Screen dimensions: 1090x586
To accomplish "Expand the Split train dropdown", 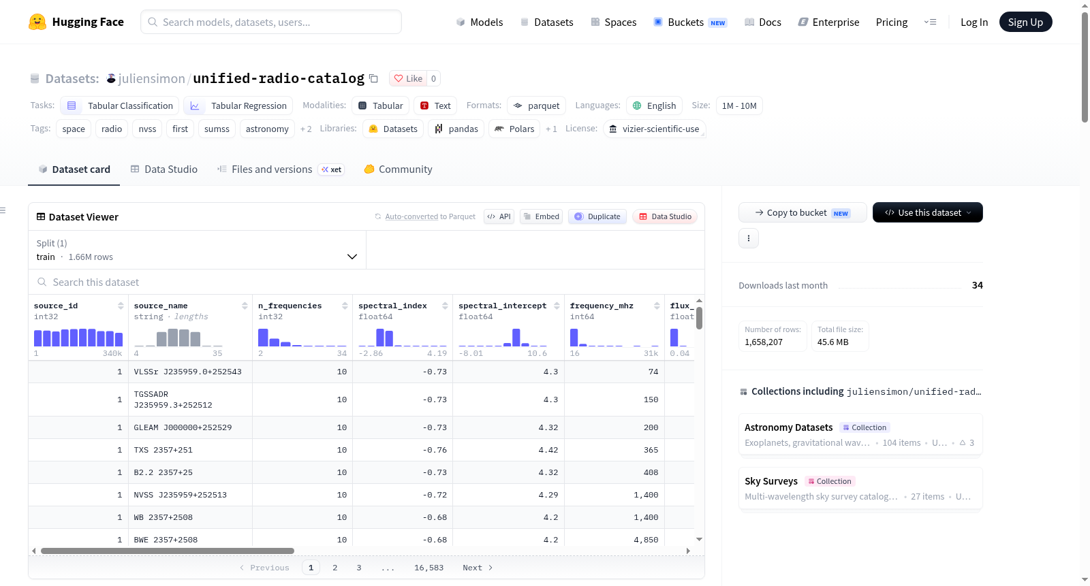I will click(197, 250).
